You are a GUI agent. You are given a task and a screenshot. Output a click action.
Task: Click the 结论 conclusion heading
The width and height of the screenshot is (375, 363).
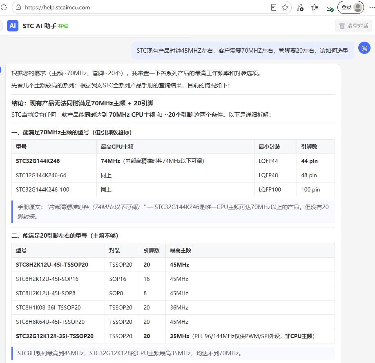click(x=82, y=103)
